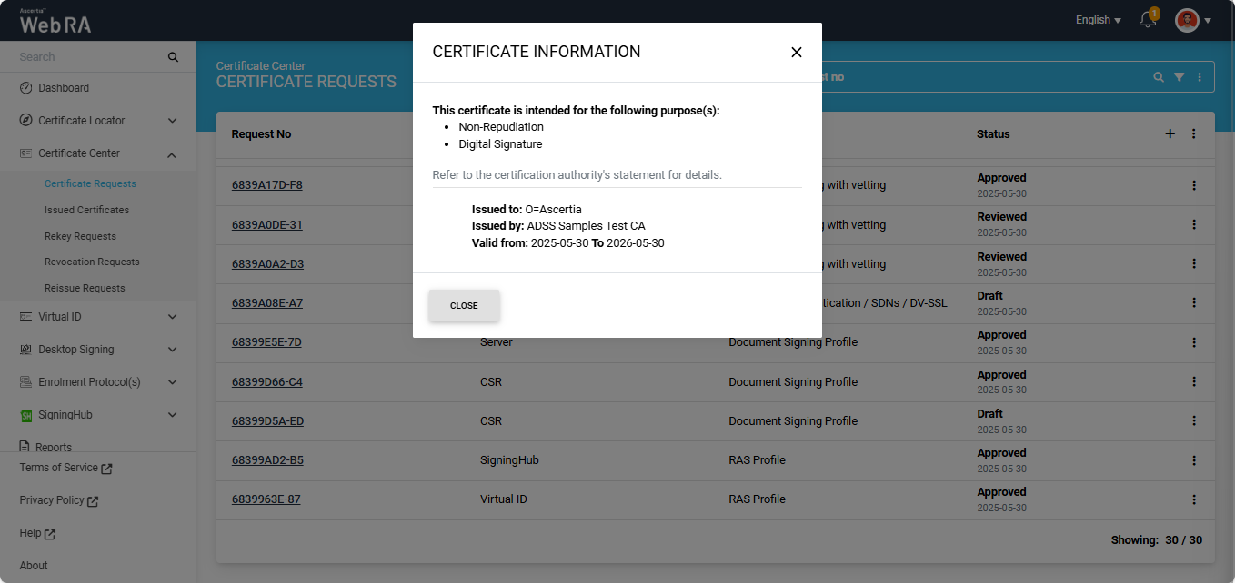
Task: Open the user profile avatar menu
Action: coord(1187,20)
